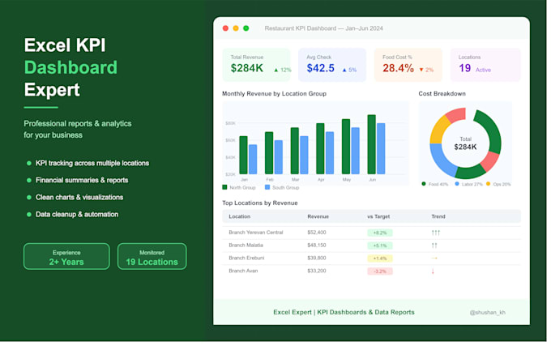Sort by the Location column header
Viewport: 551px width, 346px height.
coord(240,216)
